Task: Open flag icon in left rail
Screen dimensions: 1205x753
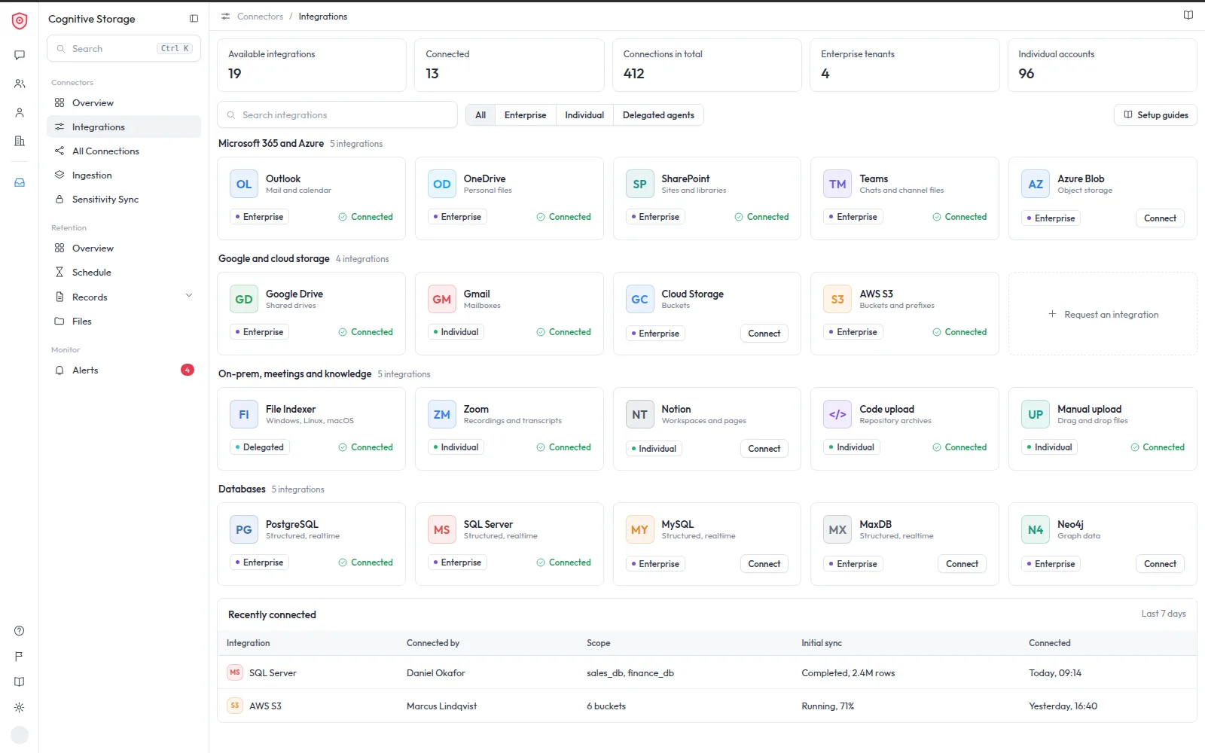Action: click(20, 657)
